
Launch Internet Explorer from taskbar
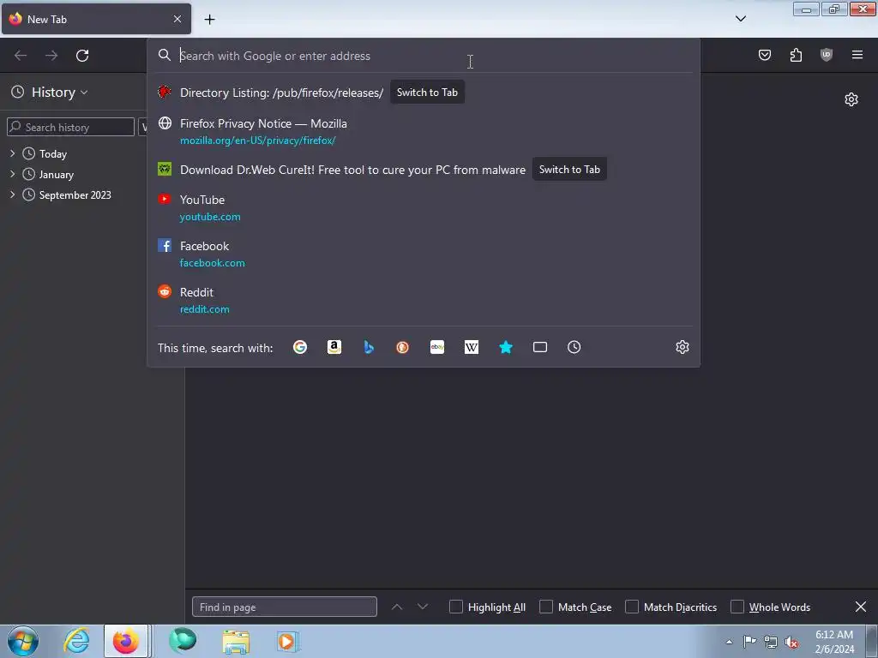pyautogui.click(x=76, y=641)
